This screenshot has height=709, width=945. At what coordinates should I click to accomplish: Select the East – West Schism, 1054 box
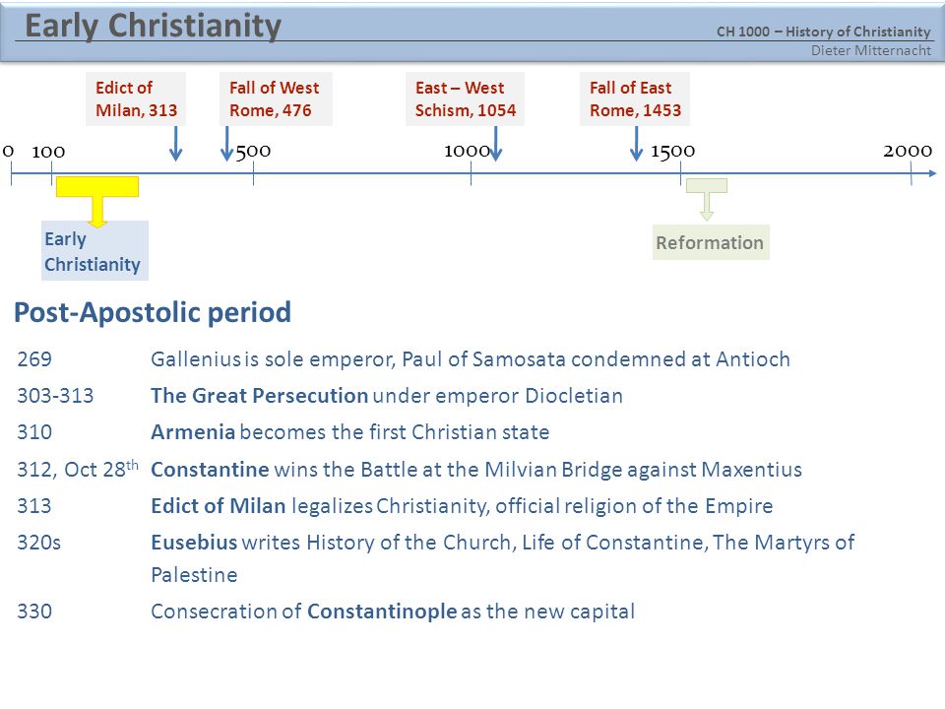pyautogui.click(x=465, y=98)
